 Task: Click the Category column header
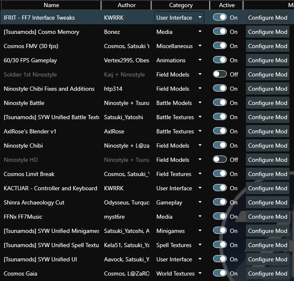click(181, 5)
